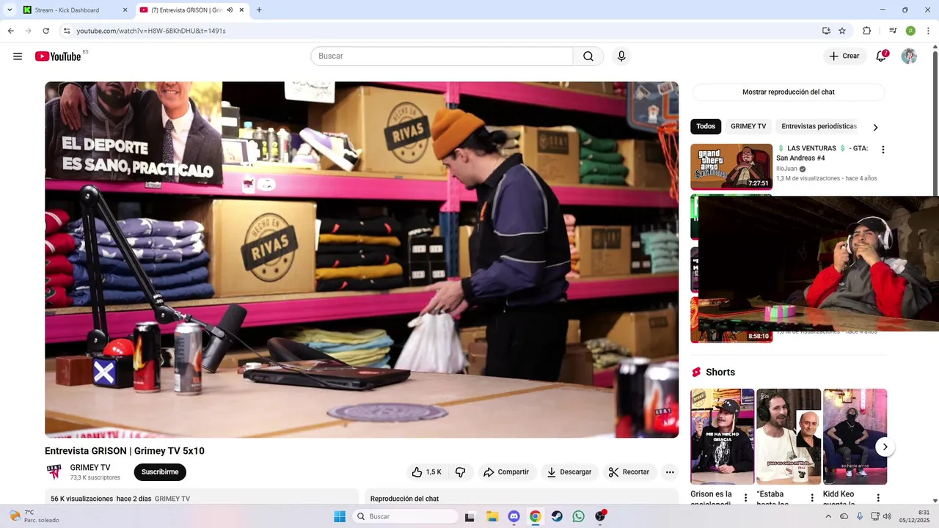Like the video with thumbs up
Viewport: 939px width, 528px height.
coord(426,472)
